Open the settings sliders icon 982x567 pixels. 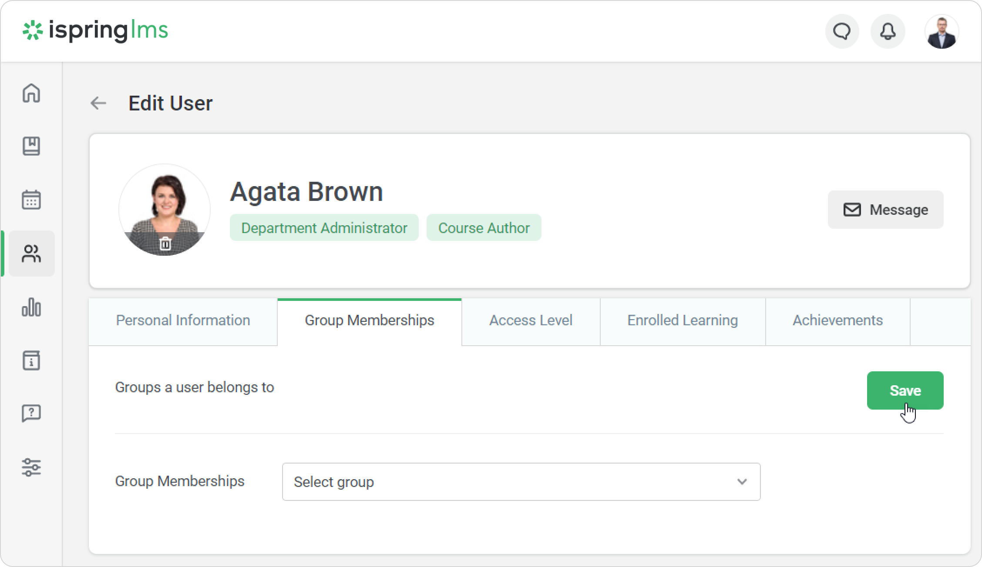[x=31, y=467]
